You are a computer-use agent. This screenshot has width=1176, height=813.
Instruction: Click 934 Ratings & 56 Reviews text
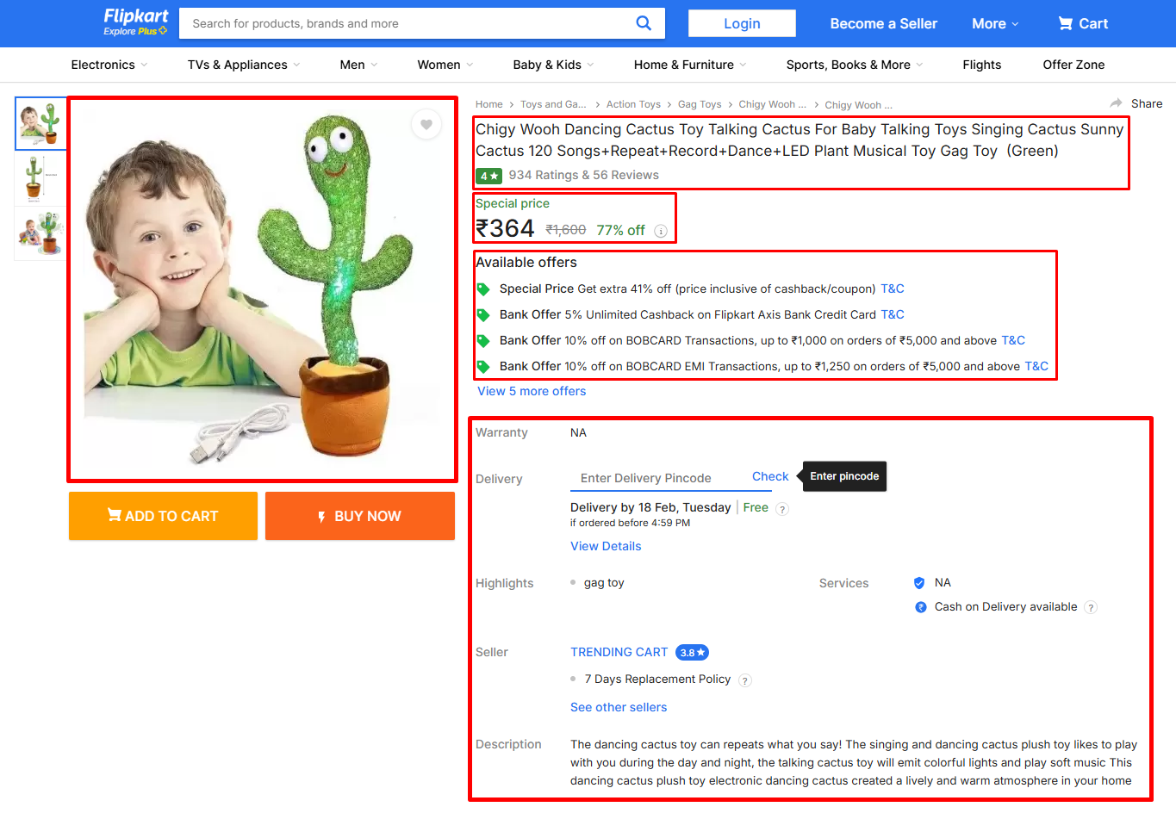583,175
